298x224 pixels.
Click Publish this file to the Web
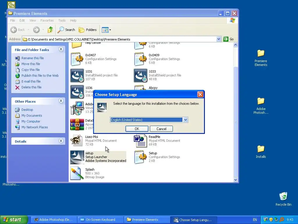40,76
